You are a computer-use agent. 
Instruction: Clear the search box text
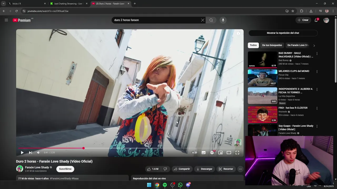pos(202,20)
